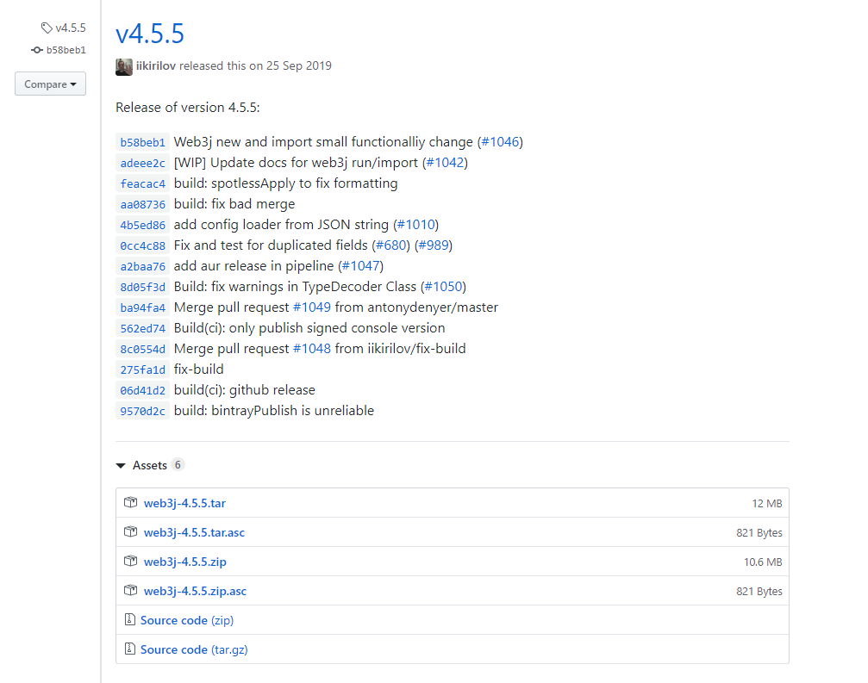Click '821 Bytes' in the web3j-4.5.5.tar.asc row
This screenshot has height=683, width=868.
click(x=759, y=532)
